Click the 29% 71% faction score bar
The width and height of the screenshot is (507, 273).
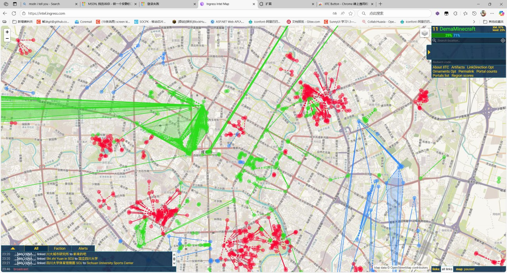469,35
